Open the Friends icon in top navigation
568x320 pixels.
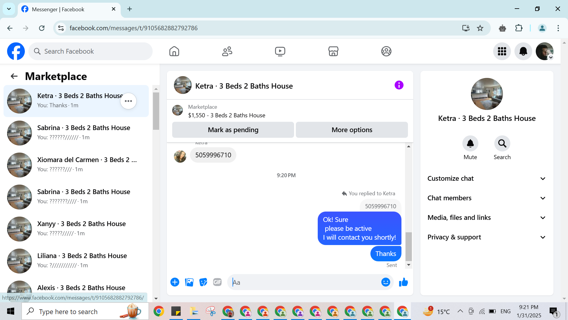227,51
